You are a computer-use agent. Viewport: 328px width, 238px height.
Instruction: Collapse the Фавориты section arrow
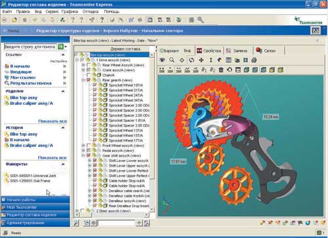[63, 164]
